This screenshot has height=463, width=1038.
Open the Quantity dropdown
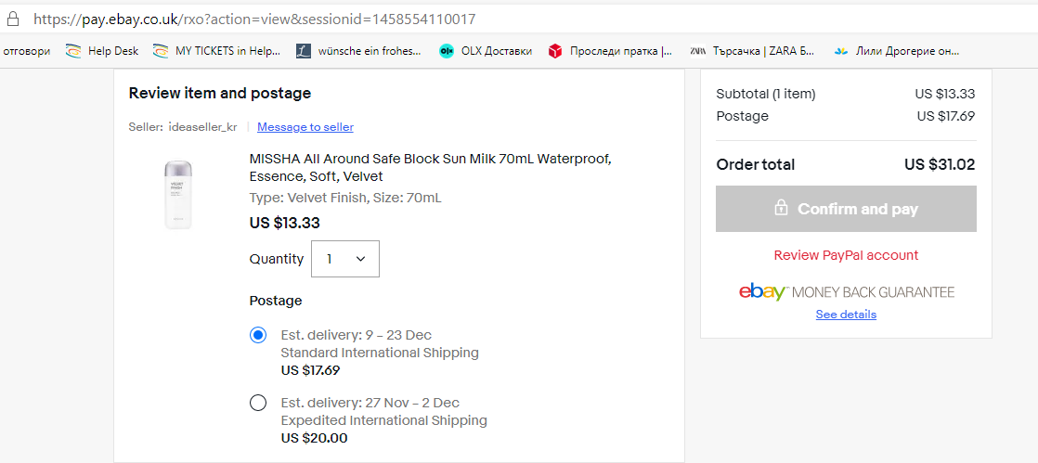[x=345, y=259]
